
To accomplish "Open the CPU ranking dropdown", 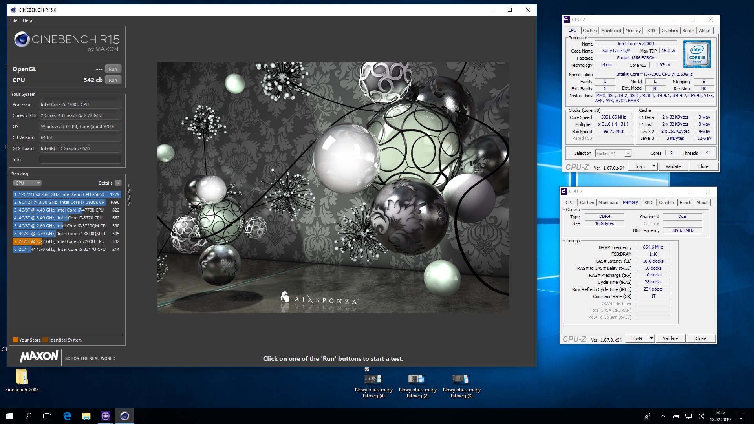I will pos(27,183).
